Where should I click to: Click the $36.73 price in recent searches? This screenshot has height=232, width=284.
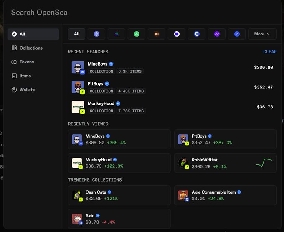265,107
